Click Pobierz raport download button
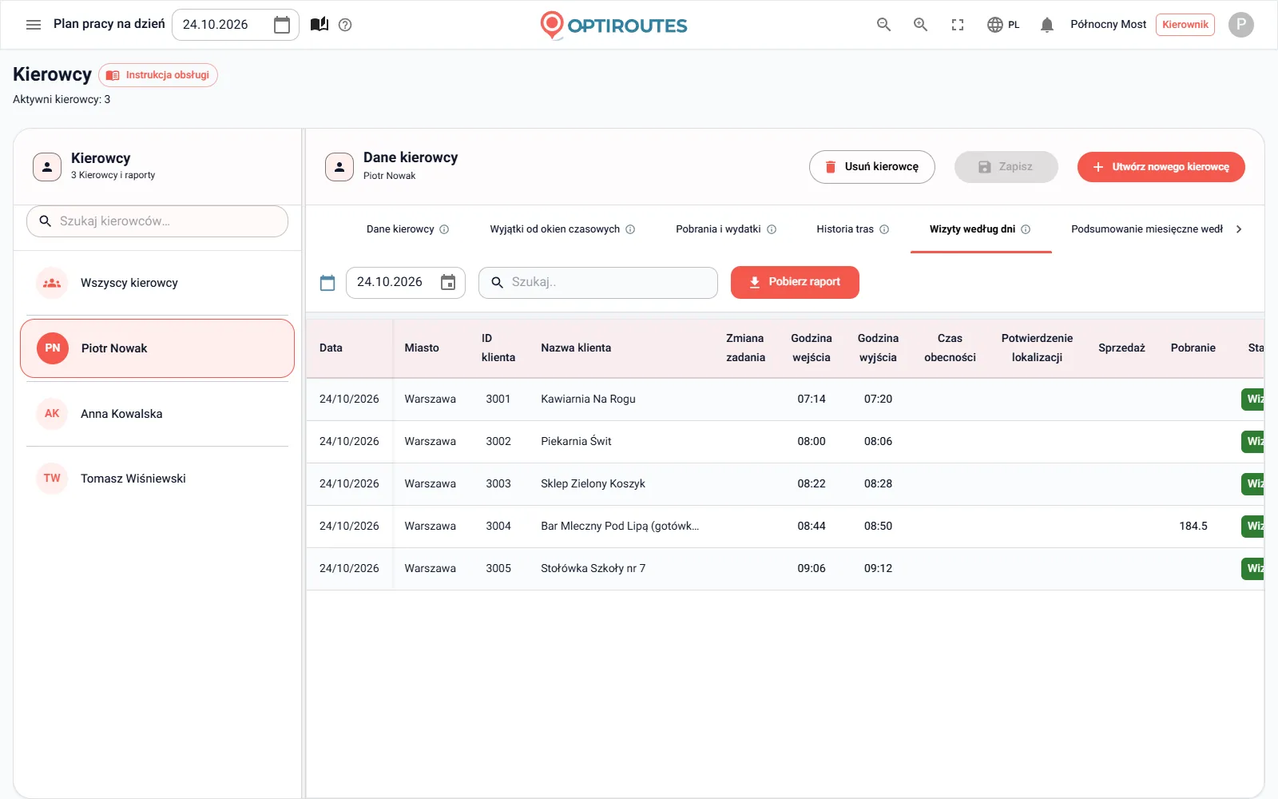This screenshot has width=1278, height=799. pyautogui.click(x=795, y=283)
